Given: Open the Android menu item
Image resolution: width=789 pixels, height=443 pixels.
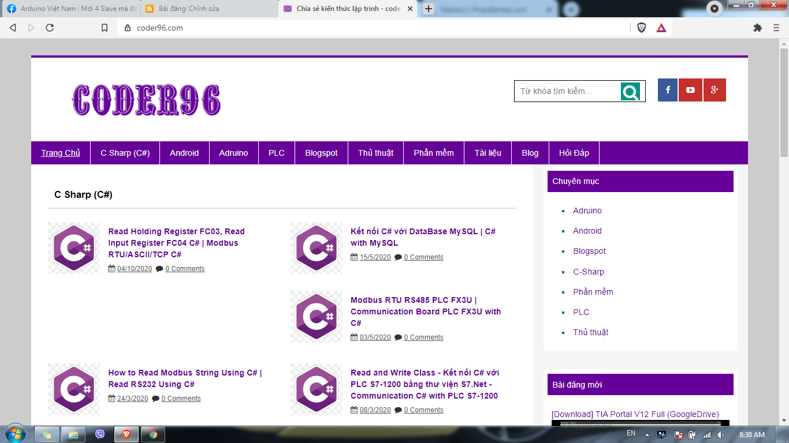Looking at the screenshot, I should coord(184,153).
